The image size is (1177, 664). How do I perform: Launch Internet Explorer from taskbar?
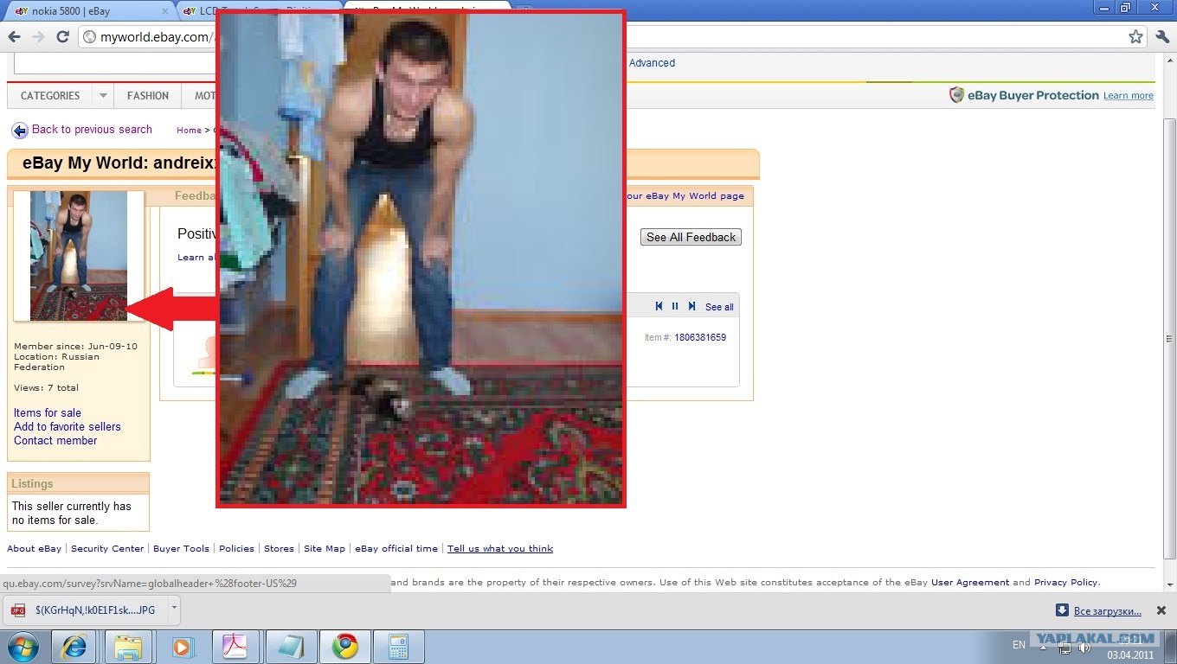74,646
